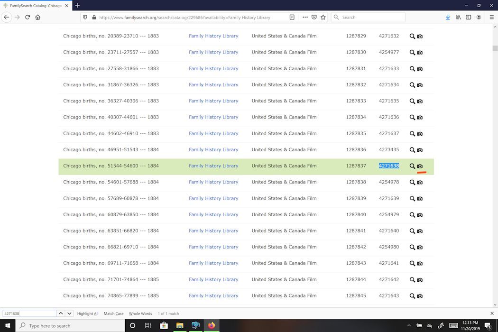The width and height of the screenshot is (498, 332).
Task: Find next match with down arrow
Action: click(69, 313)
